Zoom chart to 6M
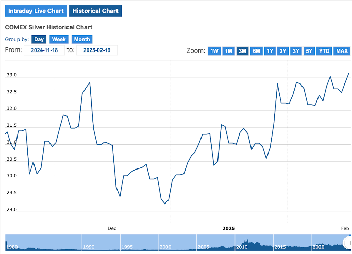Image resolution: width=352 pixels, height=254 pixels. point(256,51)
